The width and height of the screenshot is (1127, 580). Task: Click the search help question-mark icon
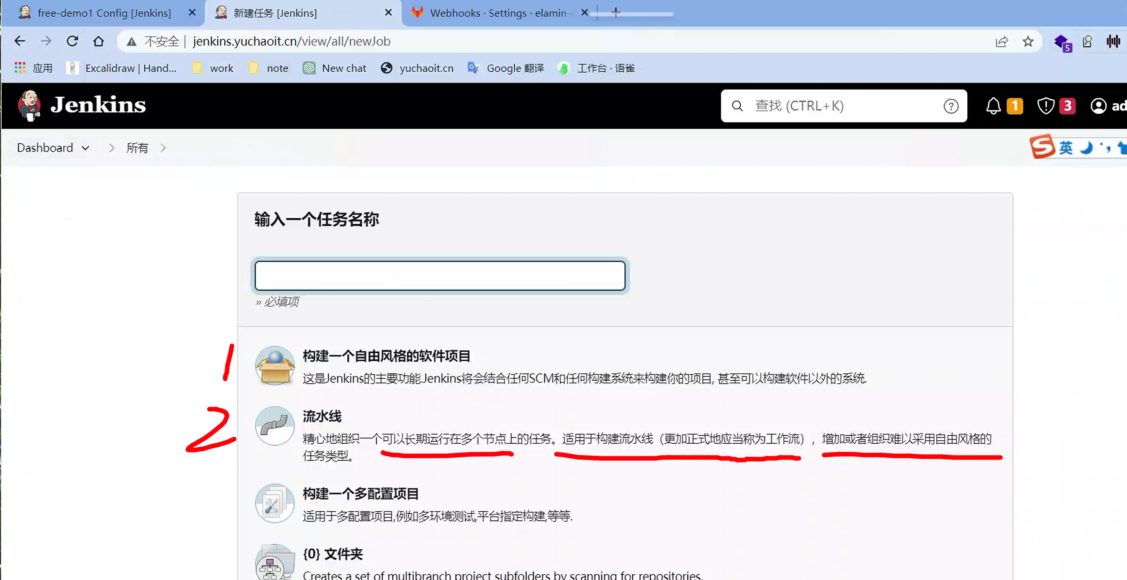[951, 106]
